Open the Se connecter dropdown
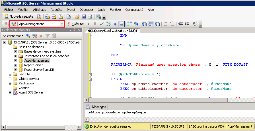 [x=13, y=36]
